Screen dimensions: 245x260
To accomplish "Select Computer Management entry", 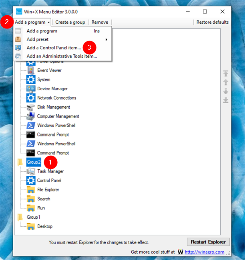I will (58, 116).
